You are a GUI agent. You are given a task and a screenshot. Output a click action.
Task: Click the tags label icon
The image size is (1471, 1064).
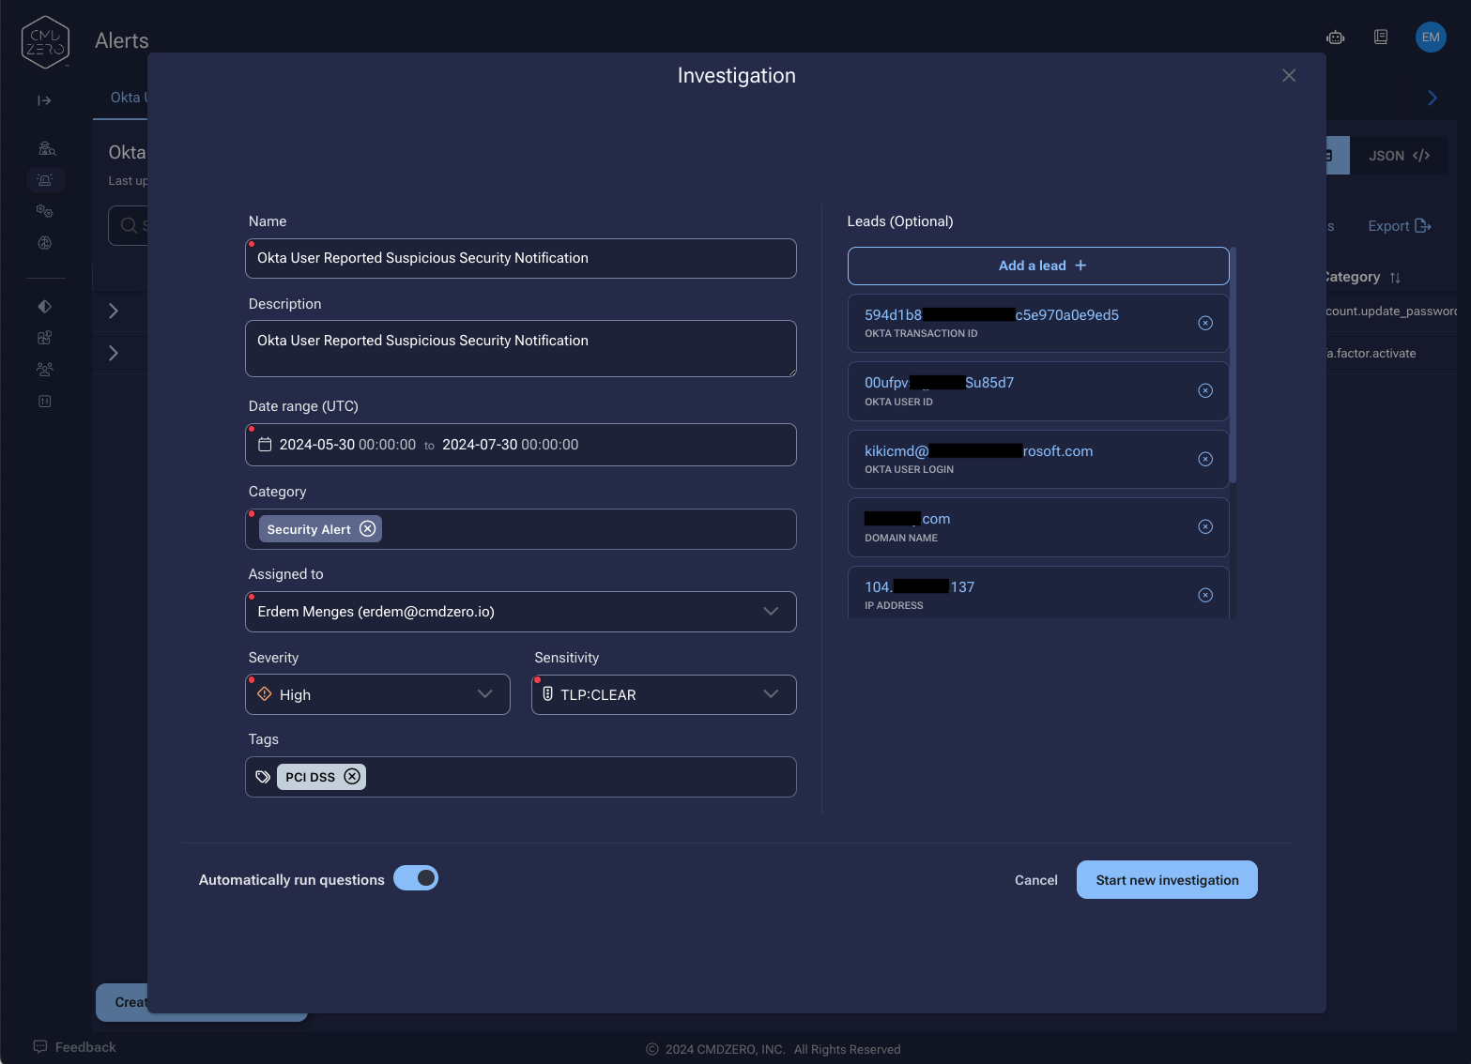(263, 777)
